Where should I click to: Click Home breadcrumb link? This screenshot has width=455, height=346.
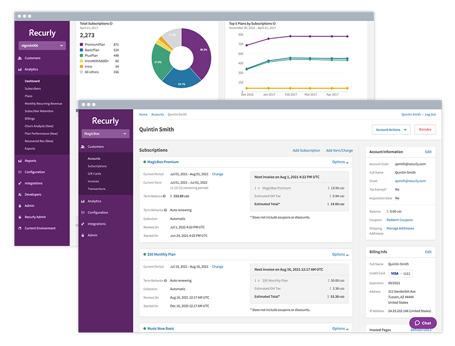[x=143, y=115]
